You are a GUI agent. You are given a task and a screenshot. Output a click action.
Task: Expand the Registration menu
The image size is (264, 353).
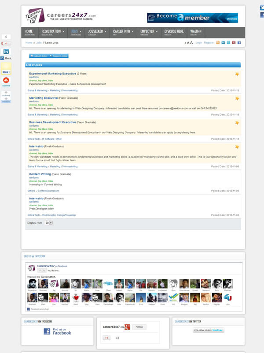[x=53, y=32]
